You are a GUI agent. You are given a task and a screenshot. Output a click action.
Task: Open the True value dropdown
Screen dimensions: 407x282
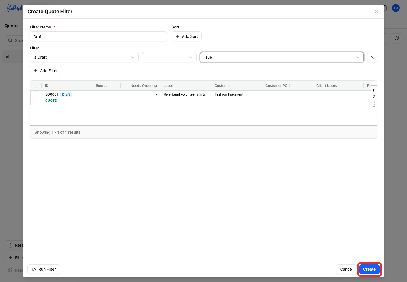tap(282, 57)
